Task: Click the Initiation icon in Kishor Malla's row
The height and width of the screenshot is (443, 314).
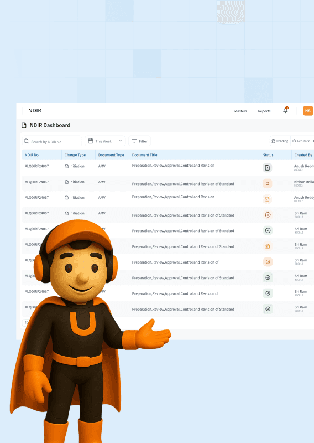Action: point(66,182)
